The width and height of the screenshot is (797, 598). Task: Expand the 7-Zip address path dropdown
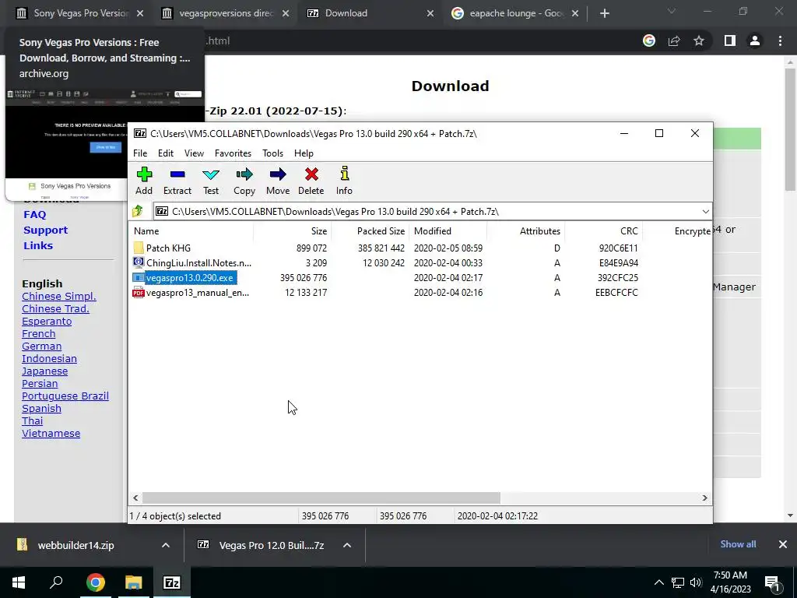pos(705,212)
